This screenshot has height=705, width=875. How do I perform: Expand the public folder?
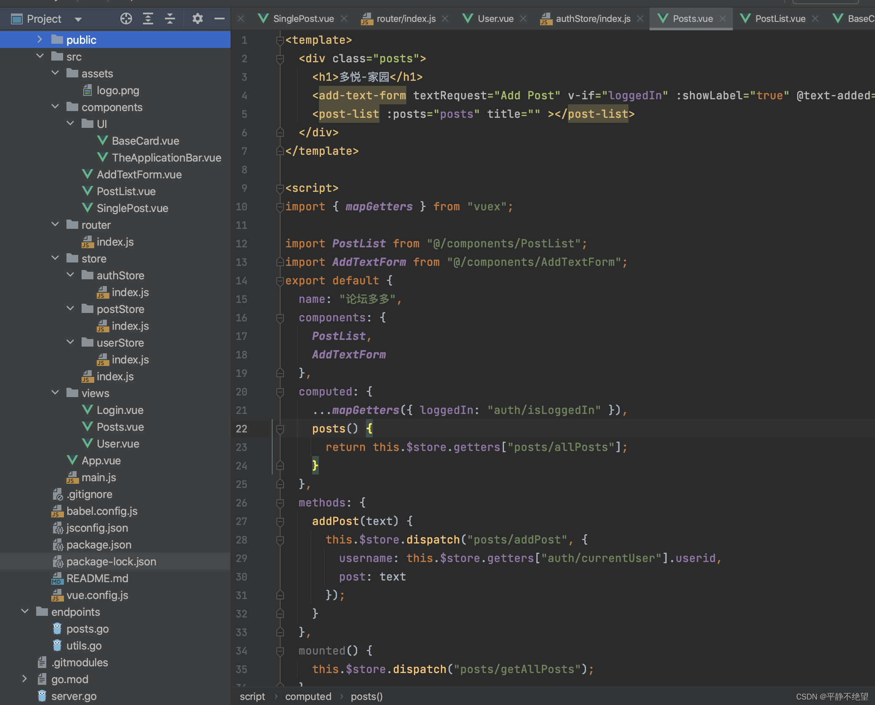click(39, 39)
